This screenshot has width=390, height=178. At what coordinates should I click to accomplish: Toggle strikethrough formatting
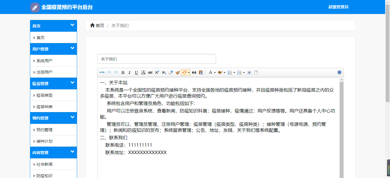[x=150, y=72]
